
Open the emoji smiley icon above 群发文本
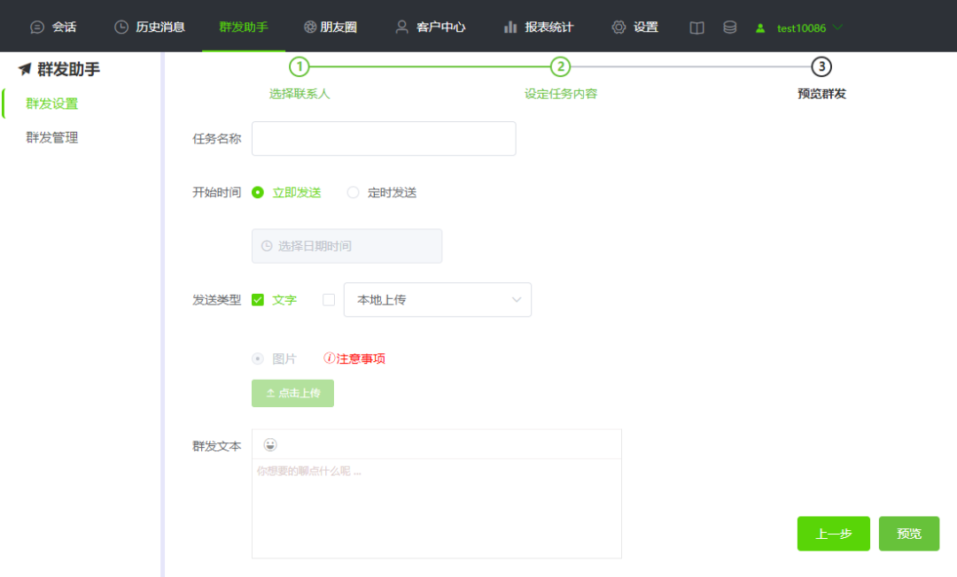[268, 443]
